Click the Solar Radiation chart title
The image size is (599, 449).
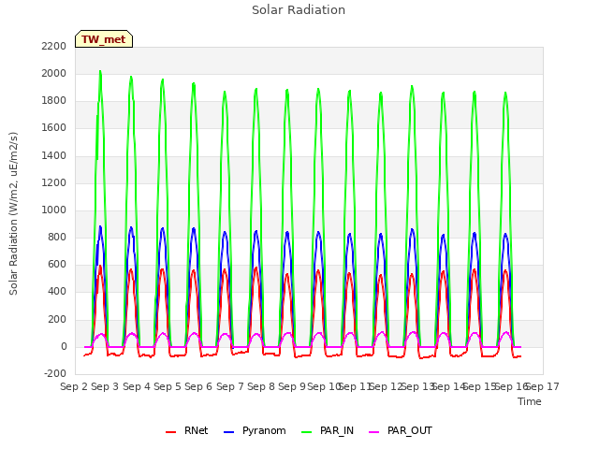pos(299,10)
